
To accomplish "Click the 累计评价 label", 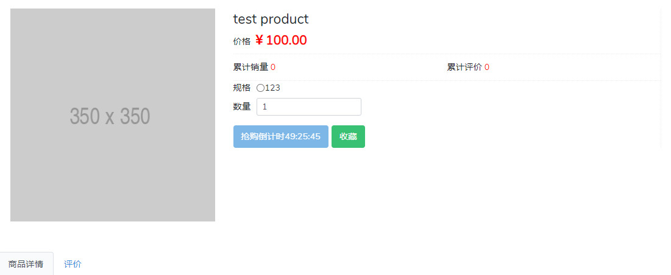I will (464, 67).
